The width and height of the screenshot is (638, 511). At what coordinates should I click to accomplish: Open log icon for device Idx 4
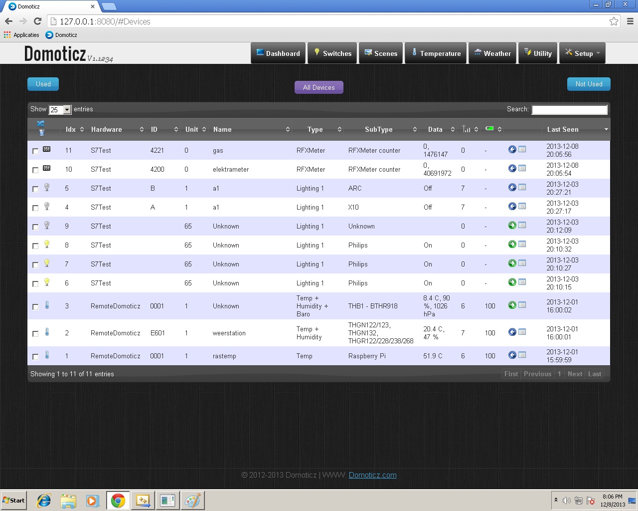(x=522, y=206)
